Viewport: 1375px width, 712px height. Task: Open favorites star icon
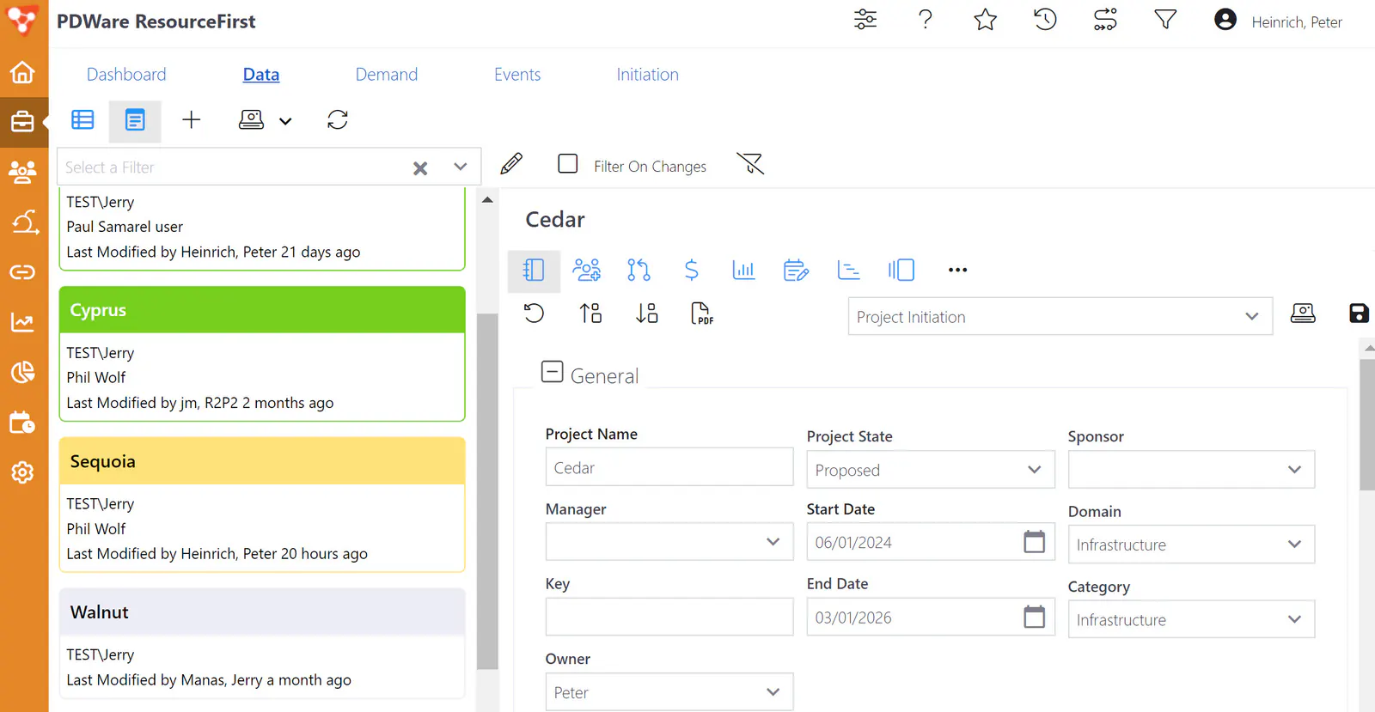(986, 20)
